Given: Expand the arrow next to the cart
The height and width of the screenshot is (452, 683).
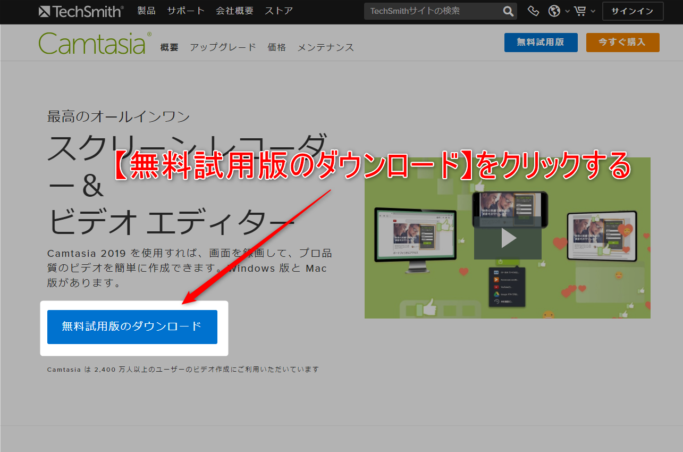Looking at the screenshot, I should pyautogui.click(x=593, y=11).
